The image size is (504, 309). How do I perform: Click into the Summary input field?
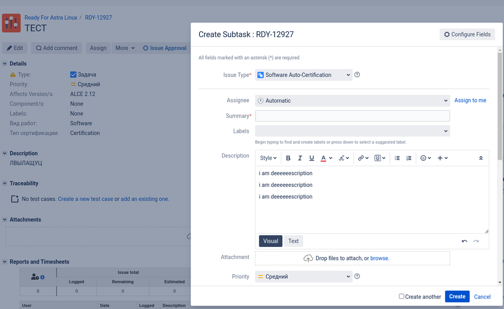[x=352, y=116]
